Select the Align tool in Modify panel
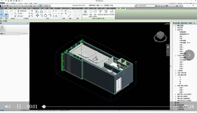 [x=37, y=12]
